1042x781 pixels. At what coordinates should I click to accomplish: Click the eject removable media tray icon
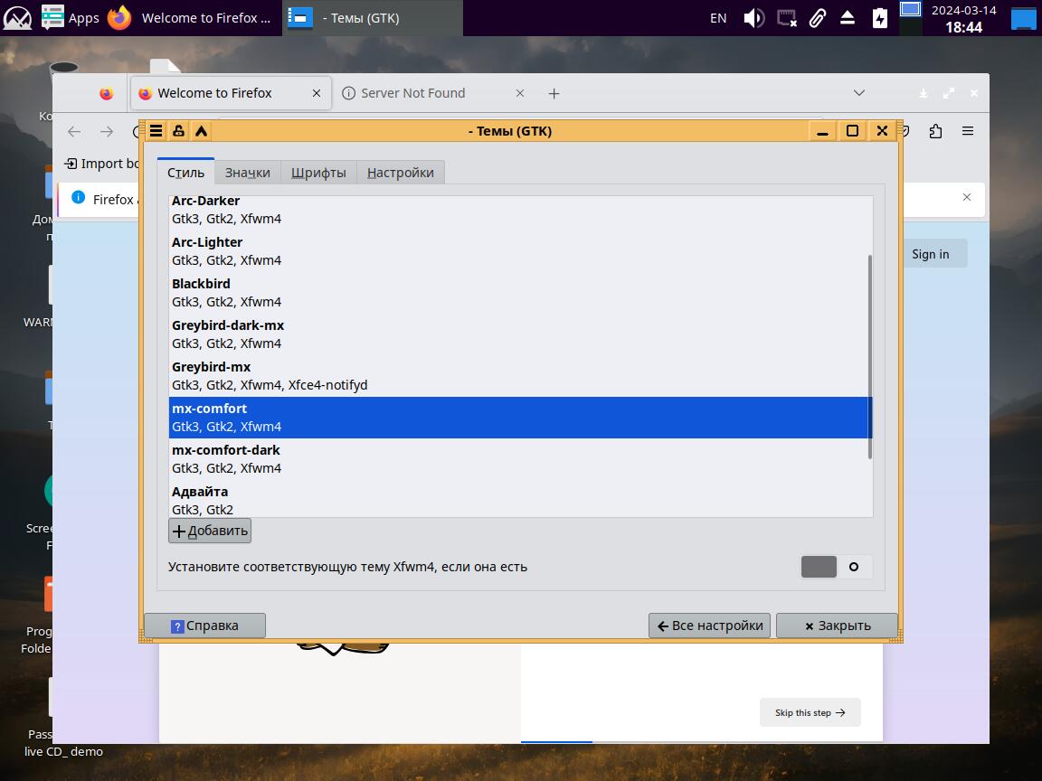[x=848, y=18]
